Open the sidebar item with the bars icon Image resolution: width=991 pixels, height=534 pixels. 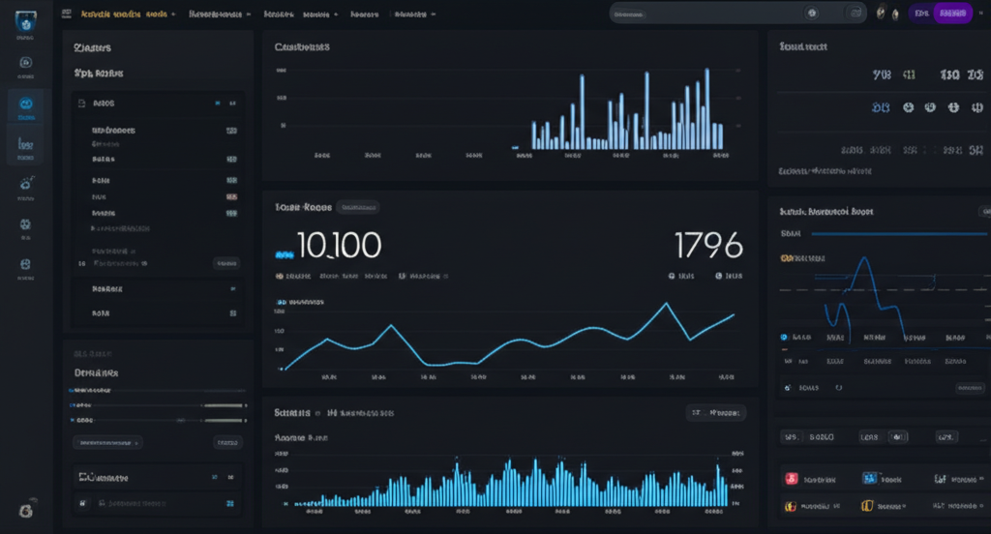tap(25, 145)
